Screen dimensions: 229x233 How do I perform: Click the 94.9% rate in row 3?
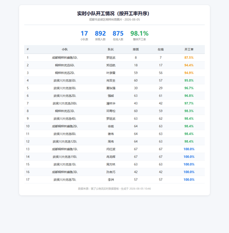click(189, 73)
